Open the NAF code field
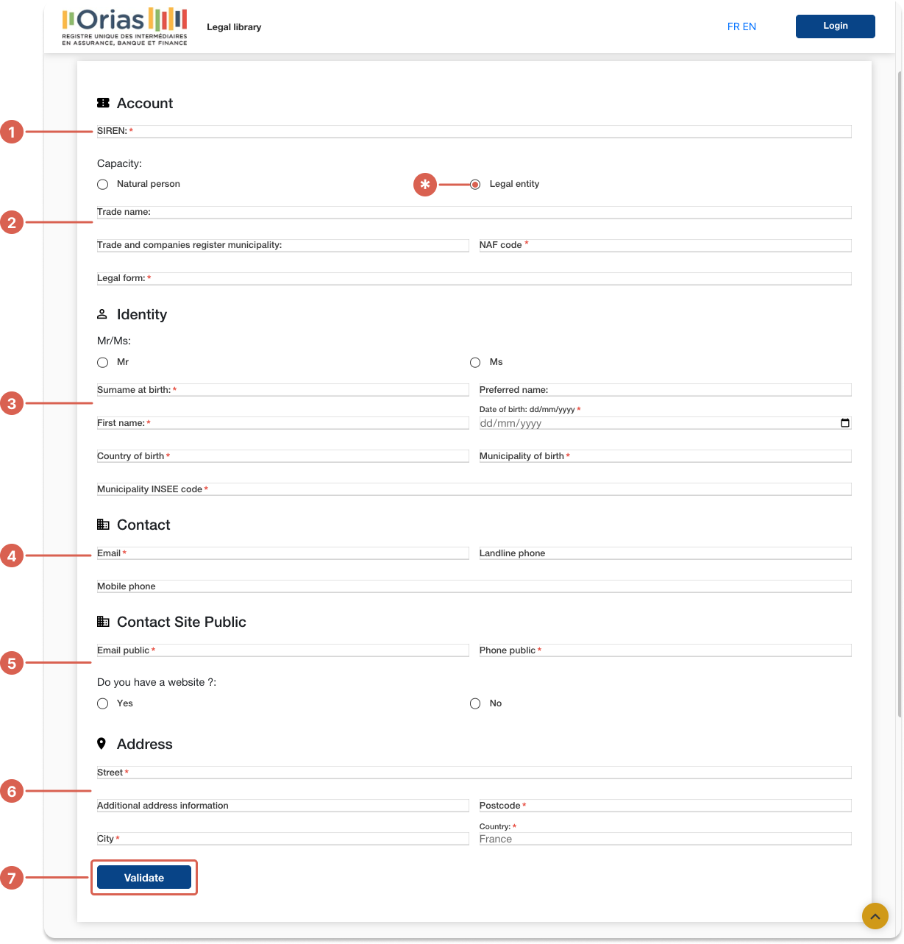Screen dimensions: 904x944 [x=665, y=245]
